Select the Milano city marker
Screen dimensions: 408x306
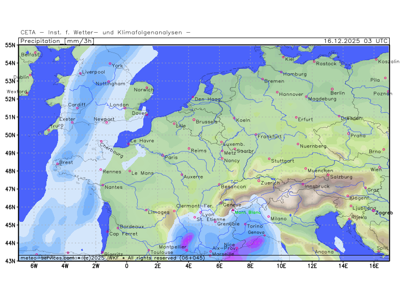(269, 216)
